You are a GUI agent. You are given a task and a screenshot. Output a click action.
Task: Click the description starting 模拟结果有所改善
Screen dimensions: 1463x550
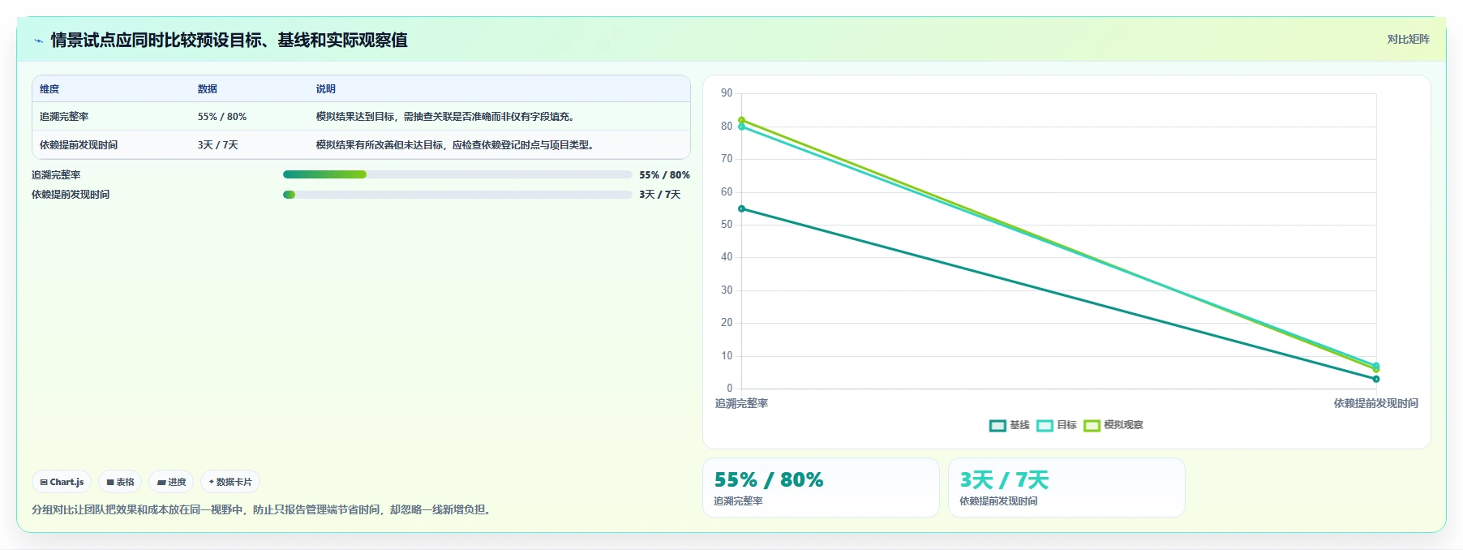[x=457, y=145]
